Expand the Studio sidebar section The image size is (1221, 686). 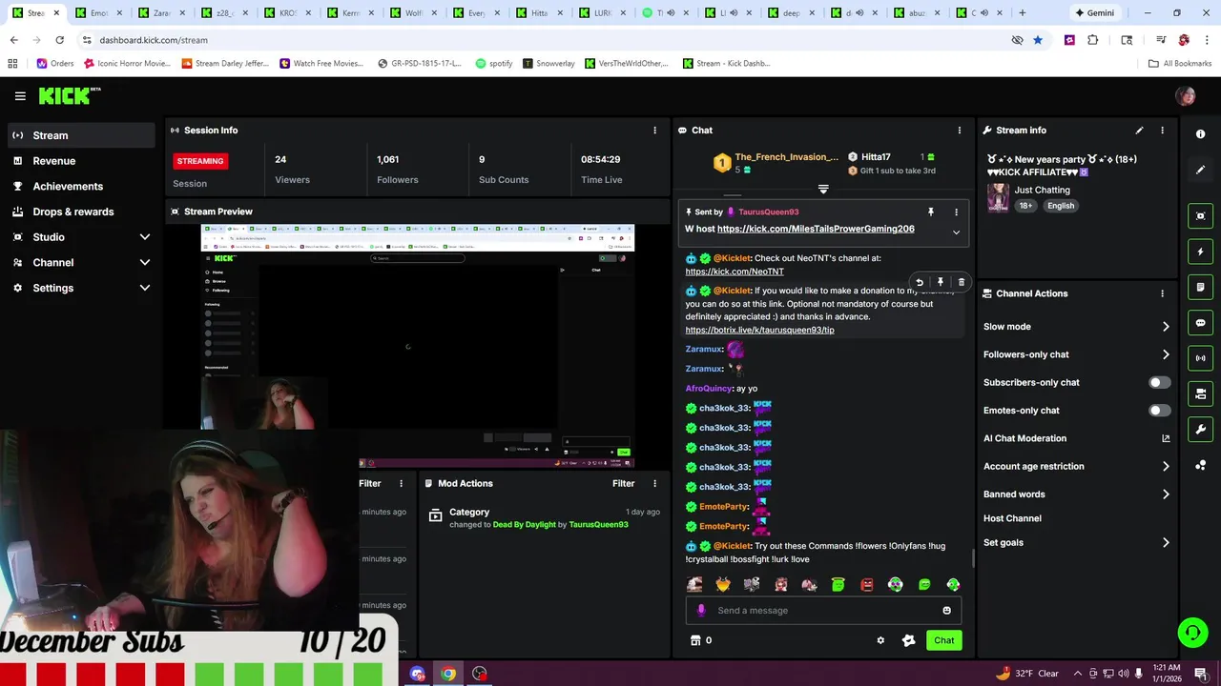[x=145, y=237]
